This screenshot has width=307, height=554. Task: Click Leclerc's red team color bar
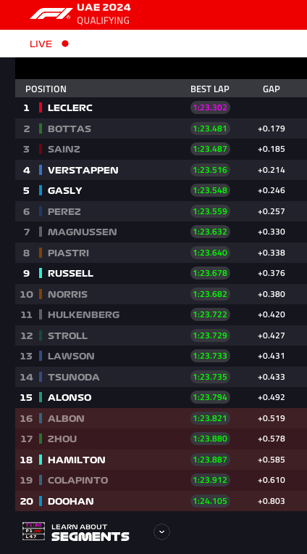[41, 107]
